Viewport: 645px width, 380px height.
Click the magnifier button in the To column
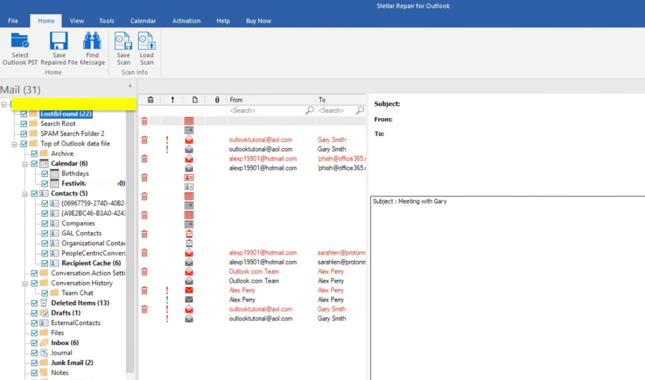click(x=360, y=109)
